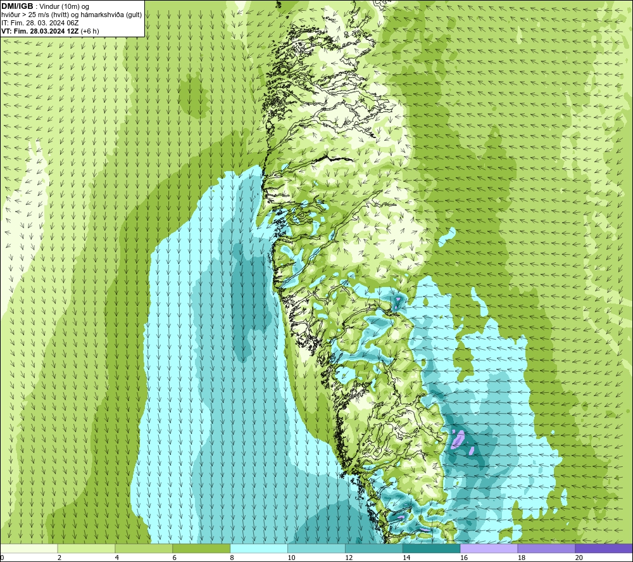Click the 14–16 m/s deep teal swatch
Screen dimensions: 633x562
[431, 548]
